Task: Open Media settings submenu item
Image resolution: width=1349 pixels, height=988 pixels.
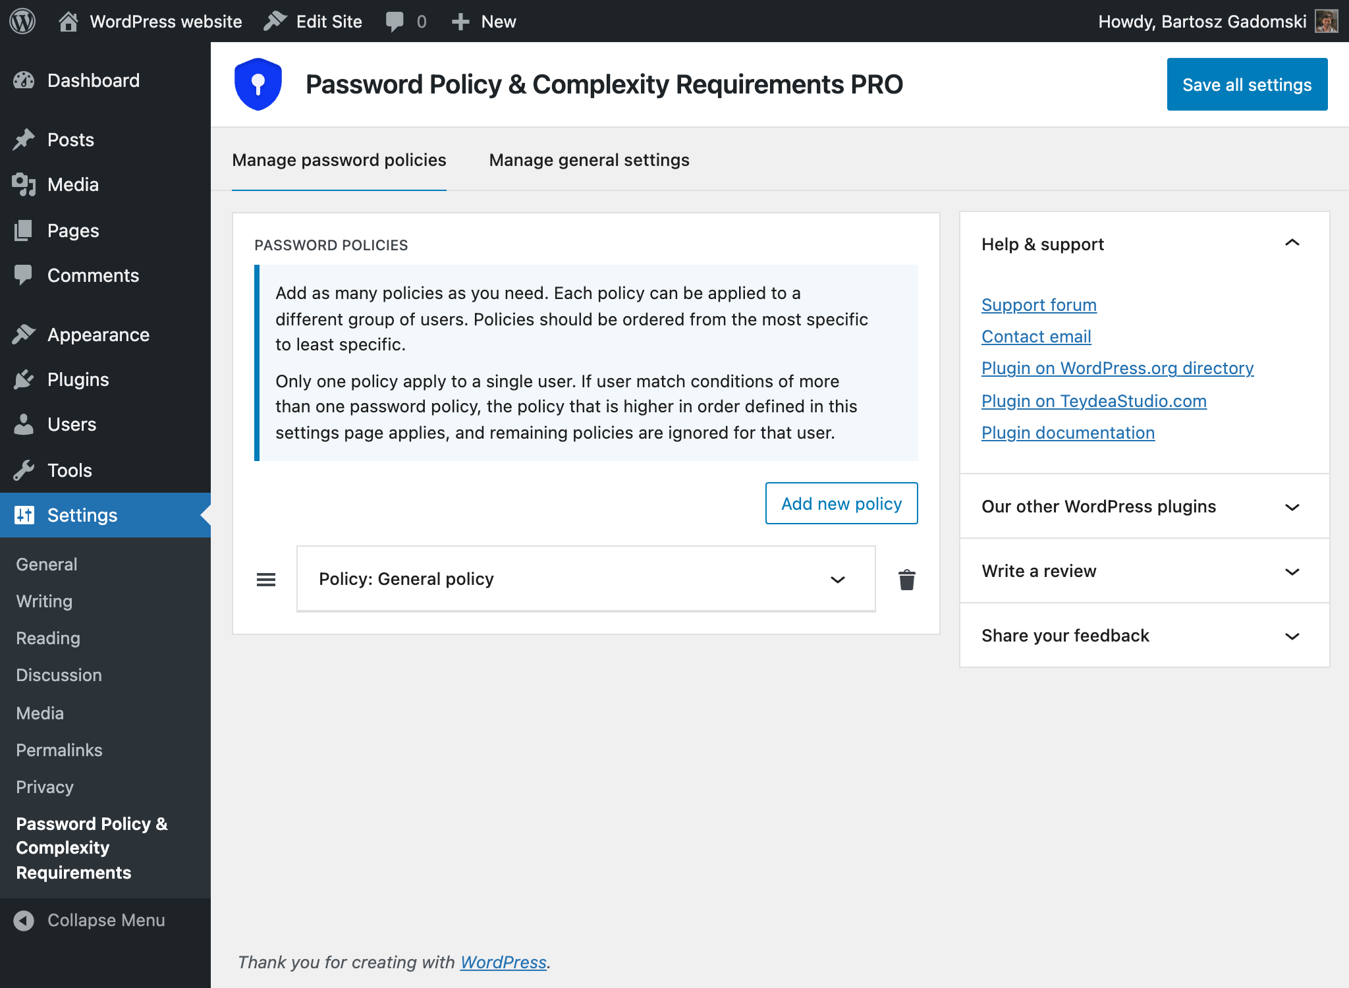Action: point(40,713)
